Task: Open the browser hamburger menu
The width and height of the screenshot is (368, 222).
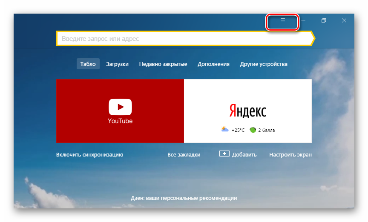Action: (x=282, y=20)
